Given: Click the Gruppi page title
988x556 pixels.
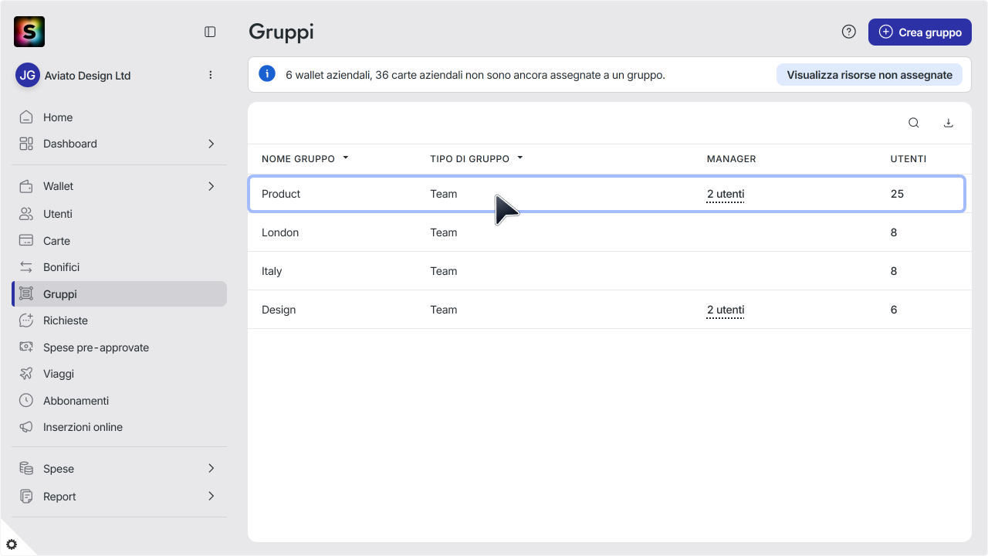Looking at the screenshot, I should (281, 32).
